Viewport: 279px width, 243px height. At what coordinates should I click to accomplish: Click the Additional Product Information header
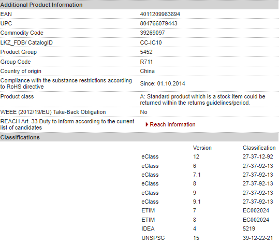(x=41, y=5)
